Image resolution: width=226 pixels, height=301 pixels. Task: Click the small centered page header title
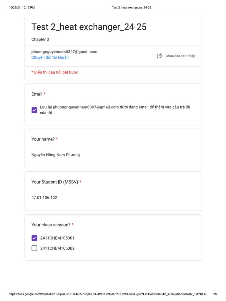click(x=132, y=8)
